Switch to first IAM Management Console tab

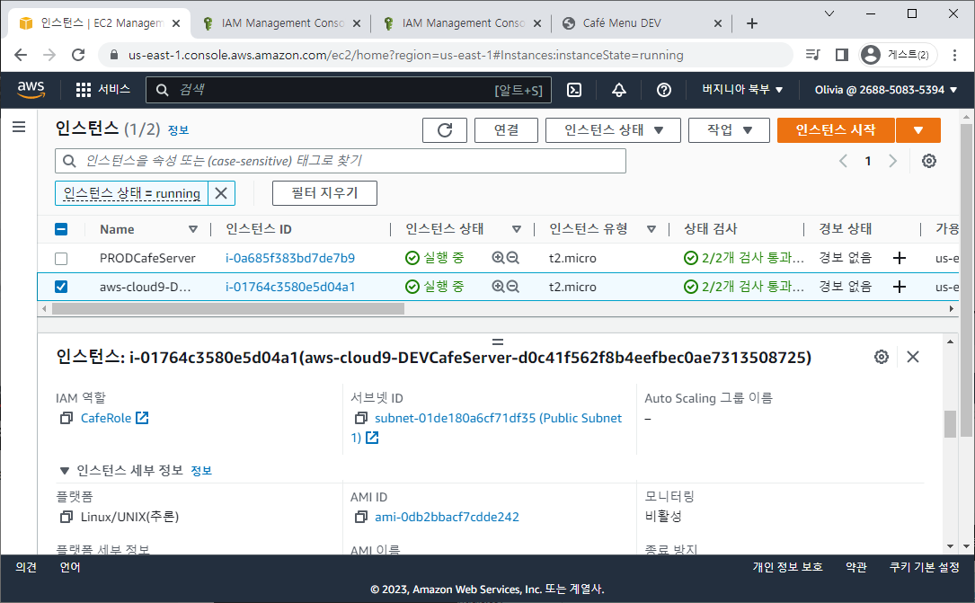tap(283, 23)
